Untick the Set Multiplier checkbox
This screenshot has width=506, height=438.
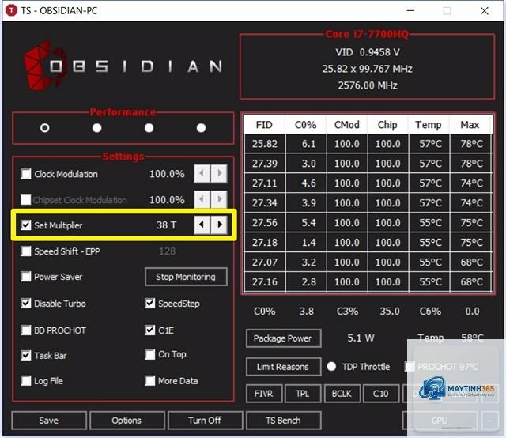click(x=26, y=225)
